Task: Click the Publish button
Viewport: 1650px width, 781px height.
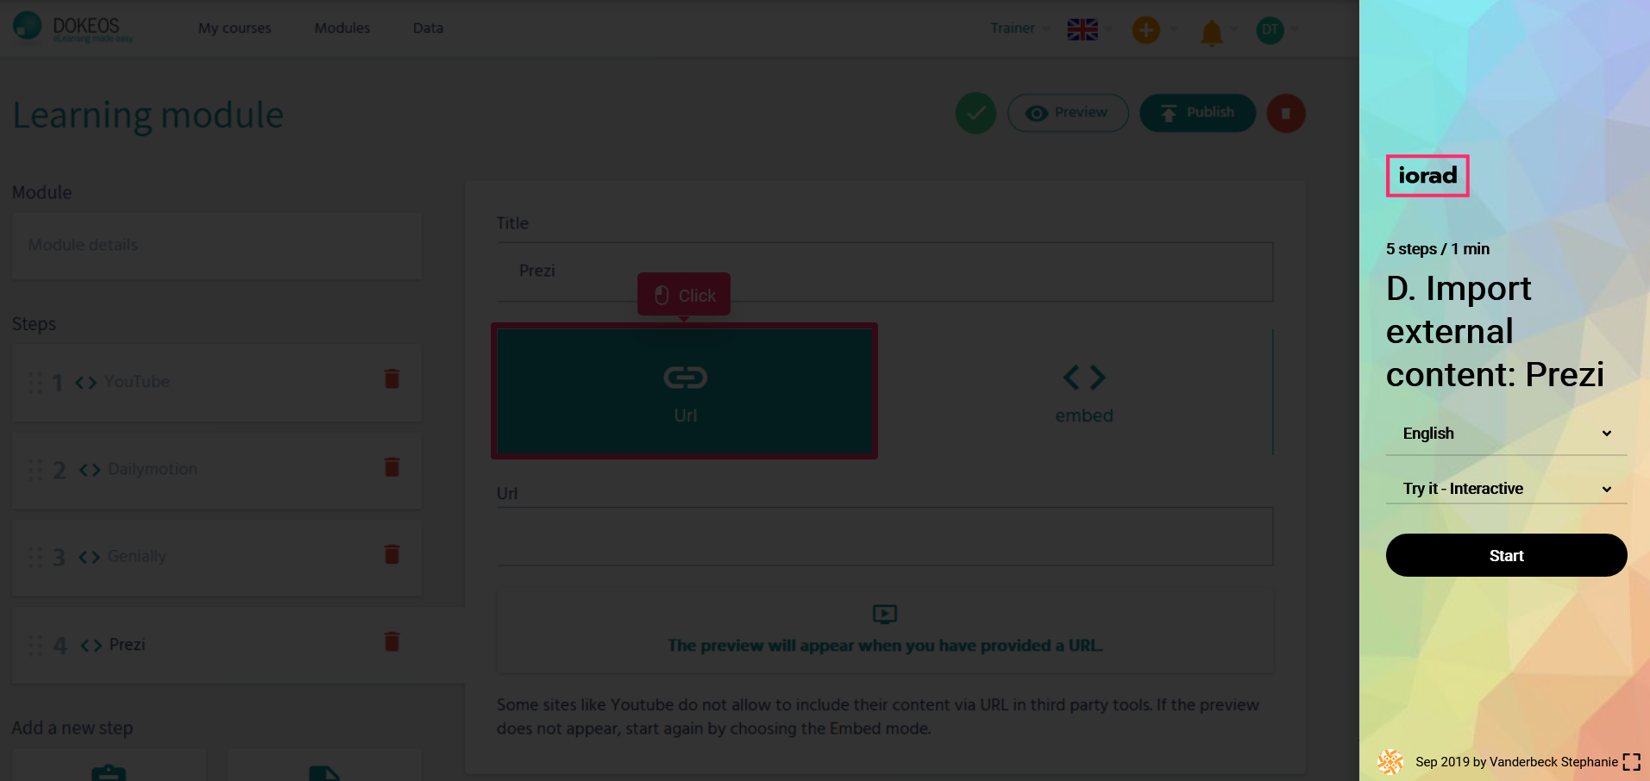Action: pos(1197,113)
